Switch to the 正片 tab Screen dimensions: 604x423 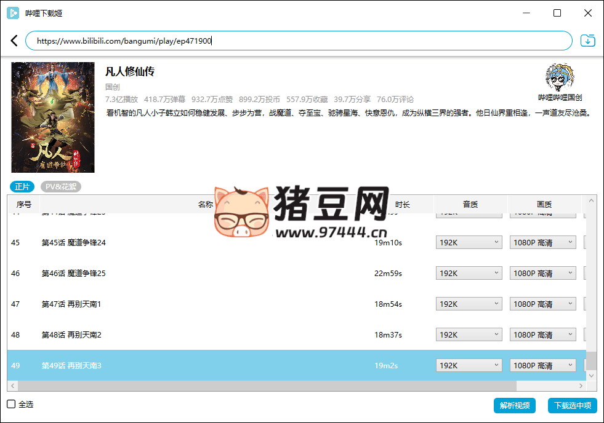tap(23, 186)
